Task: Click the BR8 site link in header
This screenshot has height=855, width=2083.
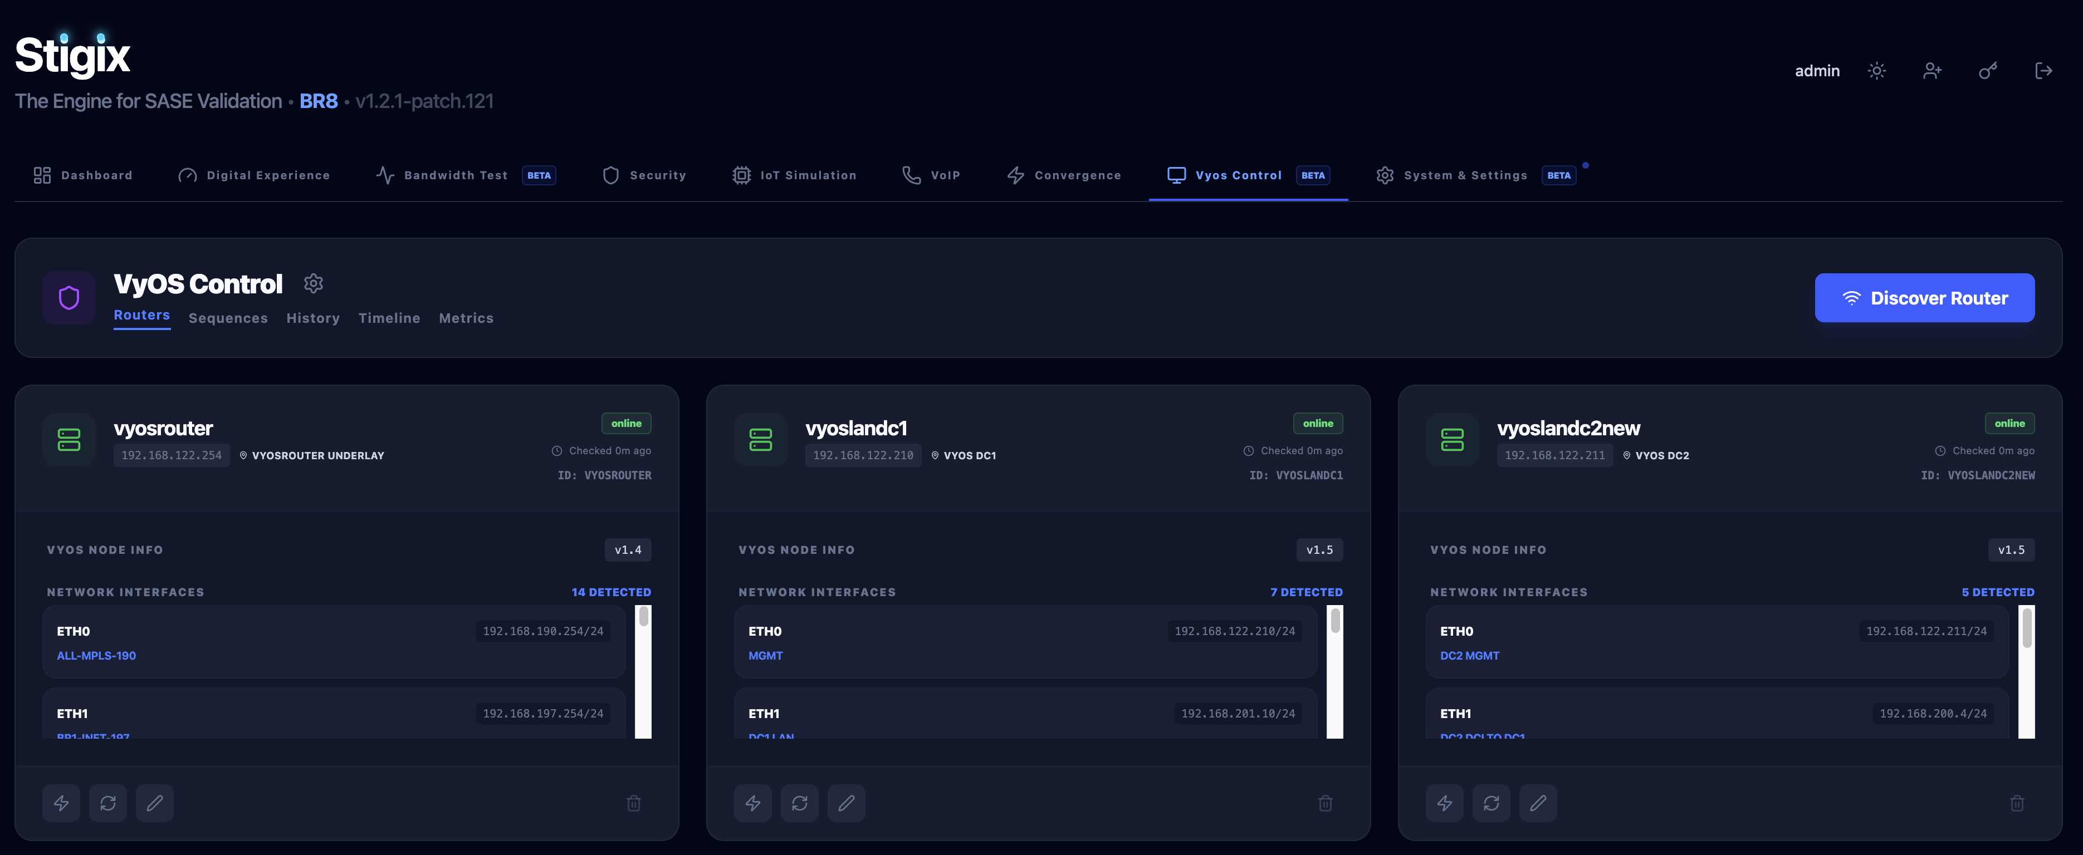Action: pyautogui.click(x=319, y=101)
